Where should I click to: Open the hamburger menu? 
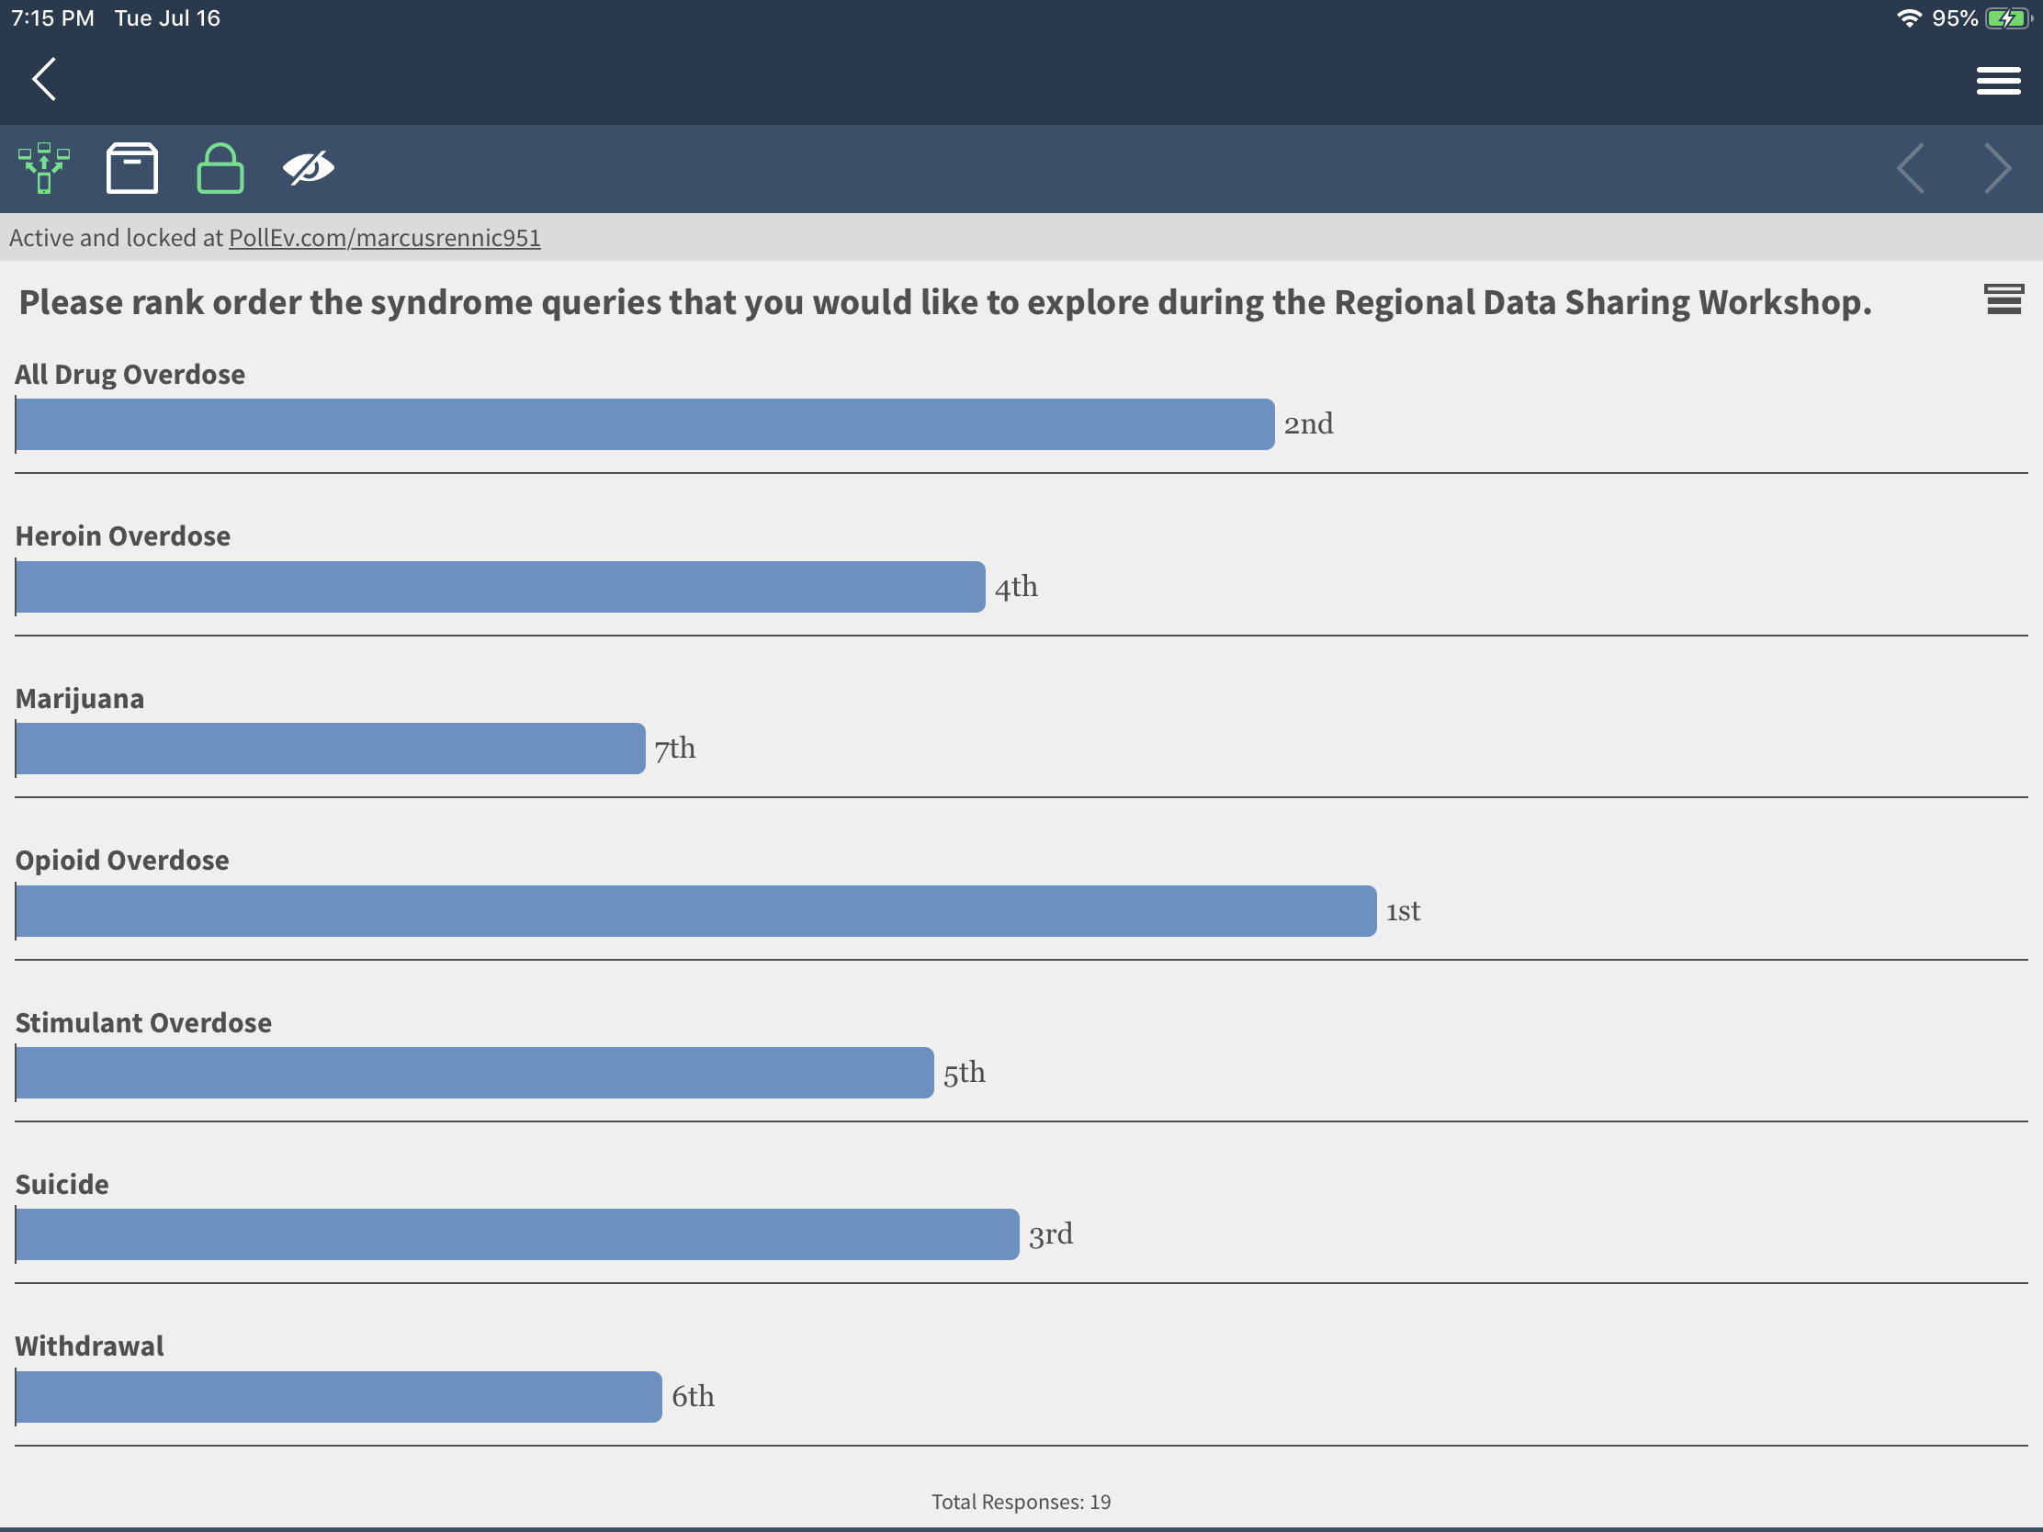click(1998, 81)
